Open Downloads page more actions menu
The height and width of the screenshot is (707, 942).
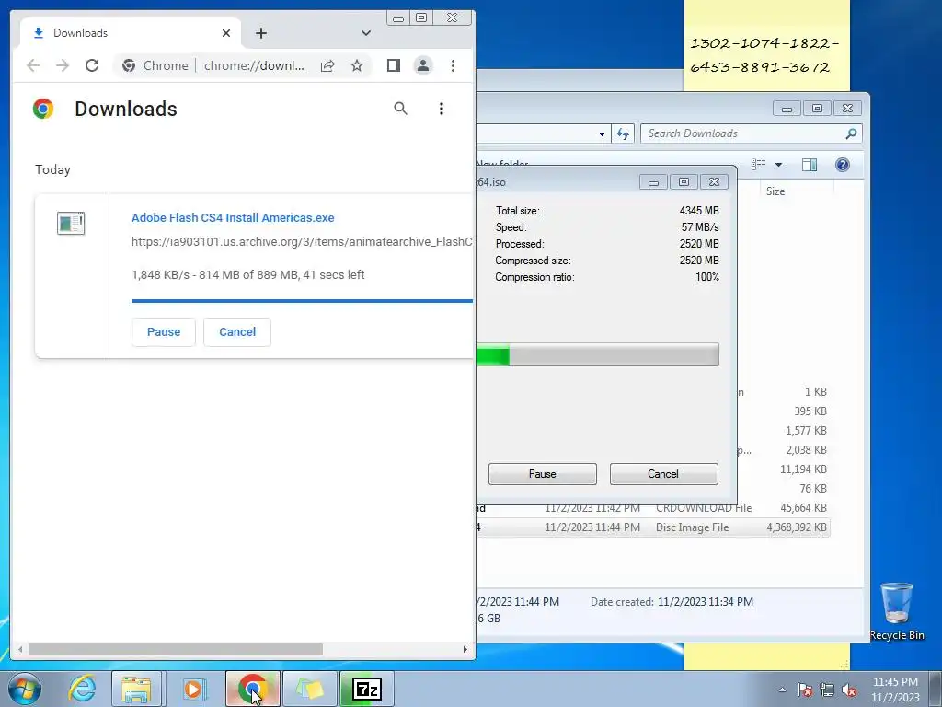click(442, 109)
